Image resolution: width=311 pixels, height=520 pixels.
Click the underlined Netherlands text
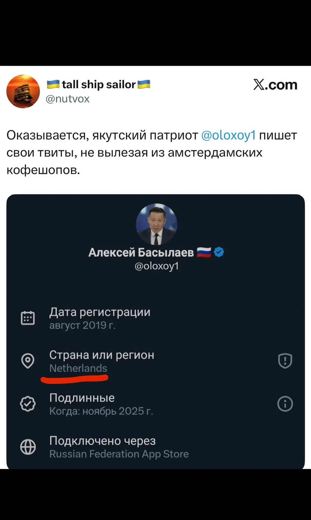tap(78, 368)
